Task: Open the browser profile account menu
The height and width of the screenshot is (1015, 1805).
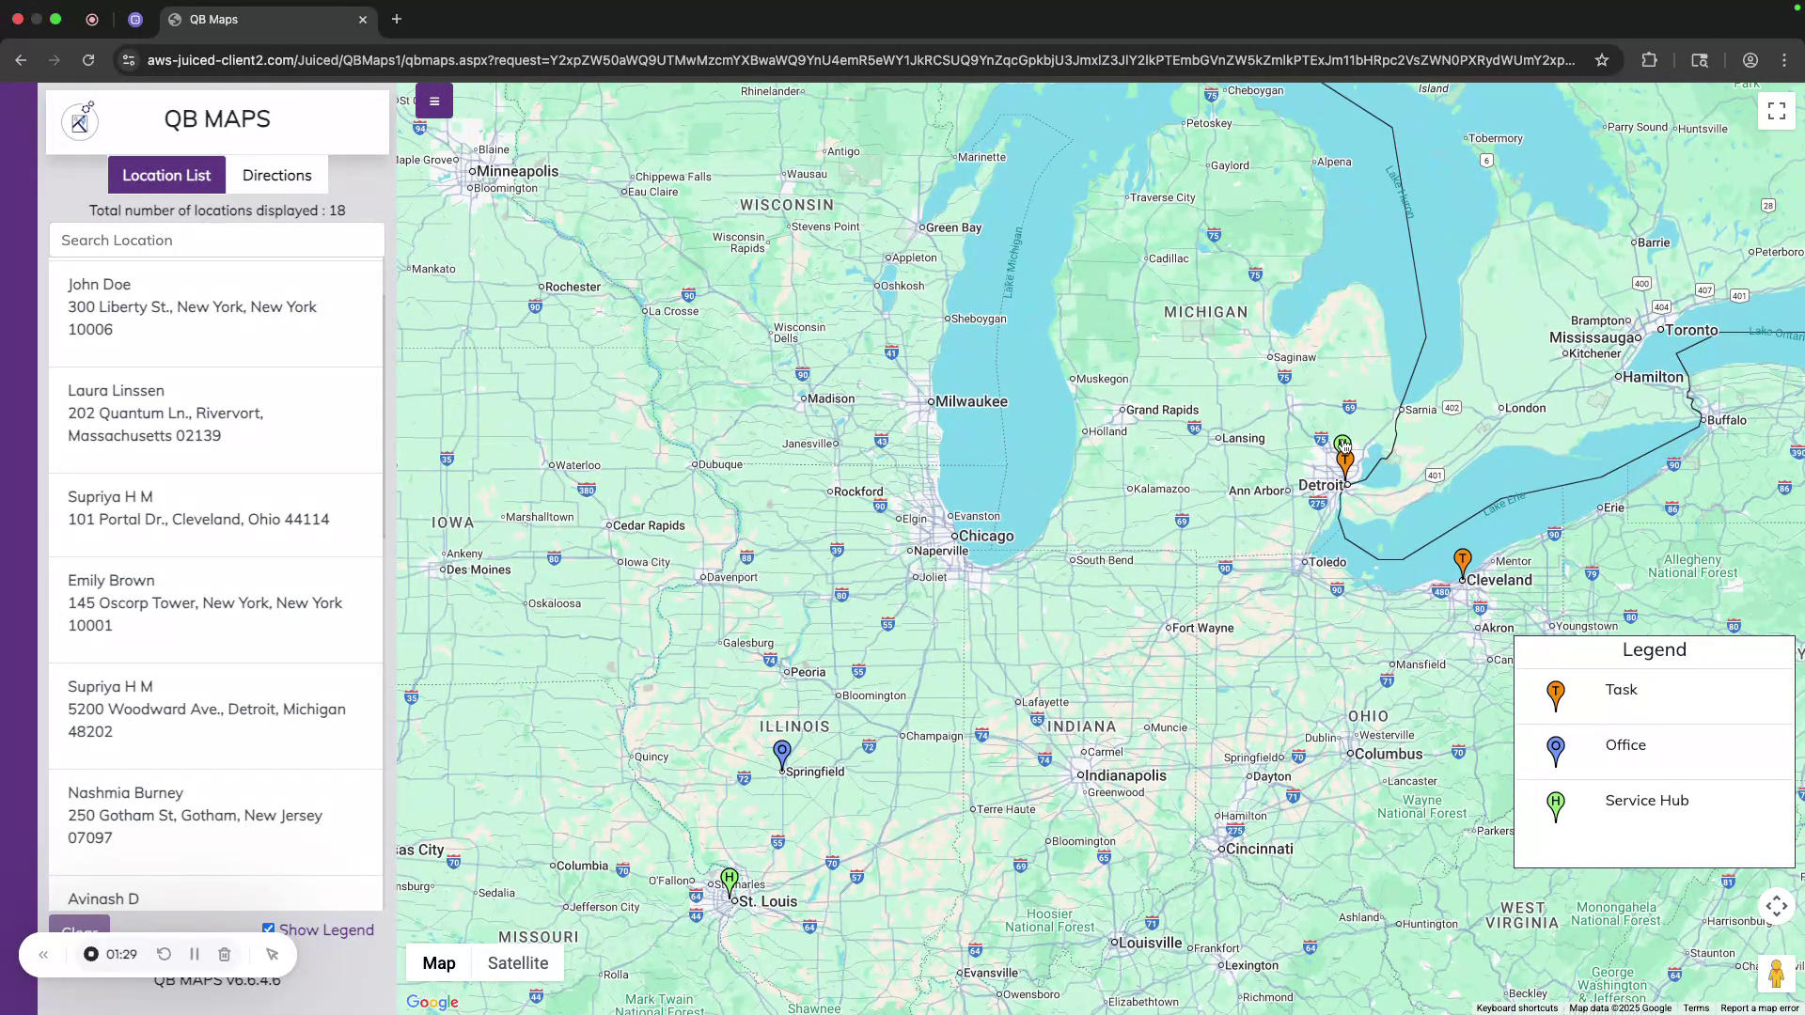Action: pos(1750,59)
